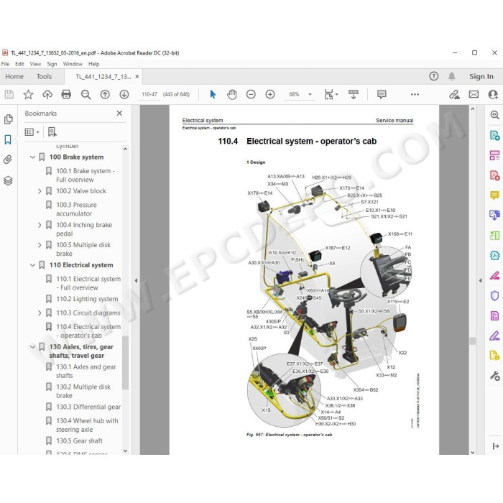Expand the 110.3 Circuit diagrams bookmark
Viewport: 503px width, 503px height.
40,313
